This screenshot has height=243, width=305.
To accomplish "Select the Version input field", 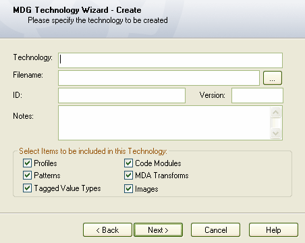I will [x=257, y=95].
